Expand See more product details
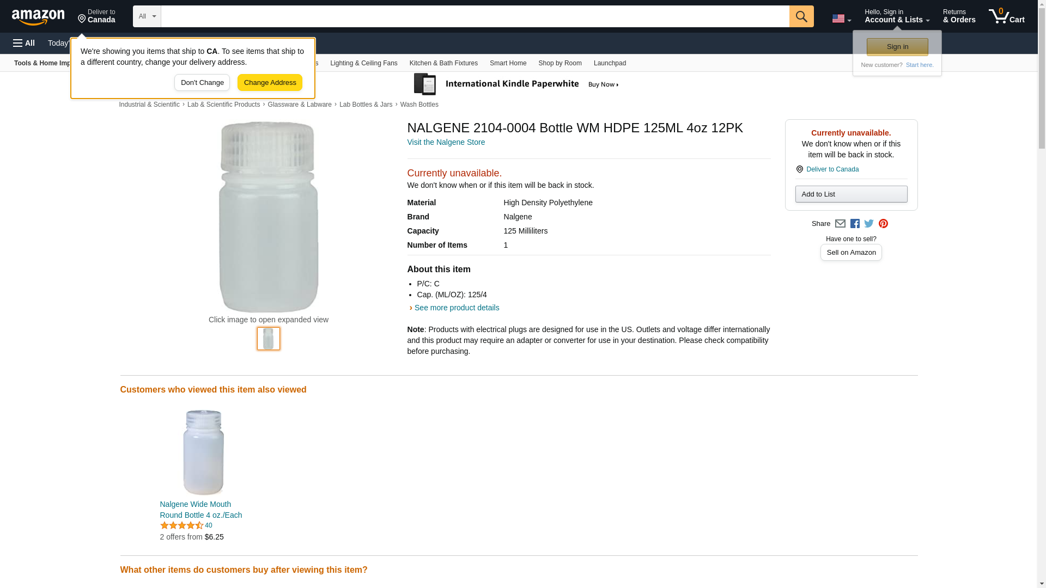This screenshot has height=588, width=1046. (456, 308)
